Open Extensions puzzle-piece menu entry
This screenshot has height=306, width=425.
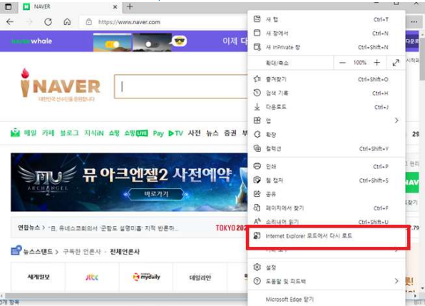(327, 134)
